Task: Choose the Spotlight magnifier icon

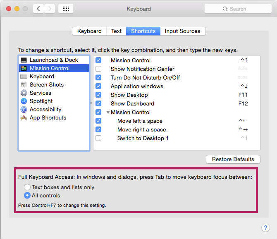Action: pos(24,101)
